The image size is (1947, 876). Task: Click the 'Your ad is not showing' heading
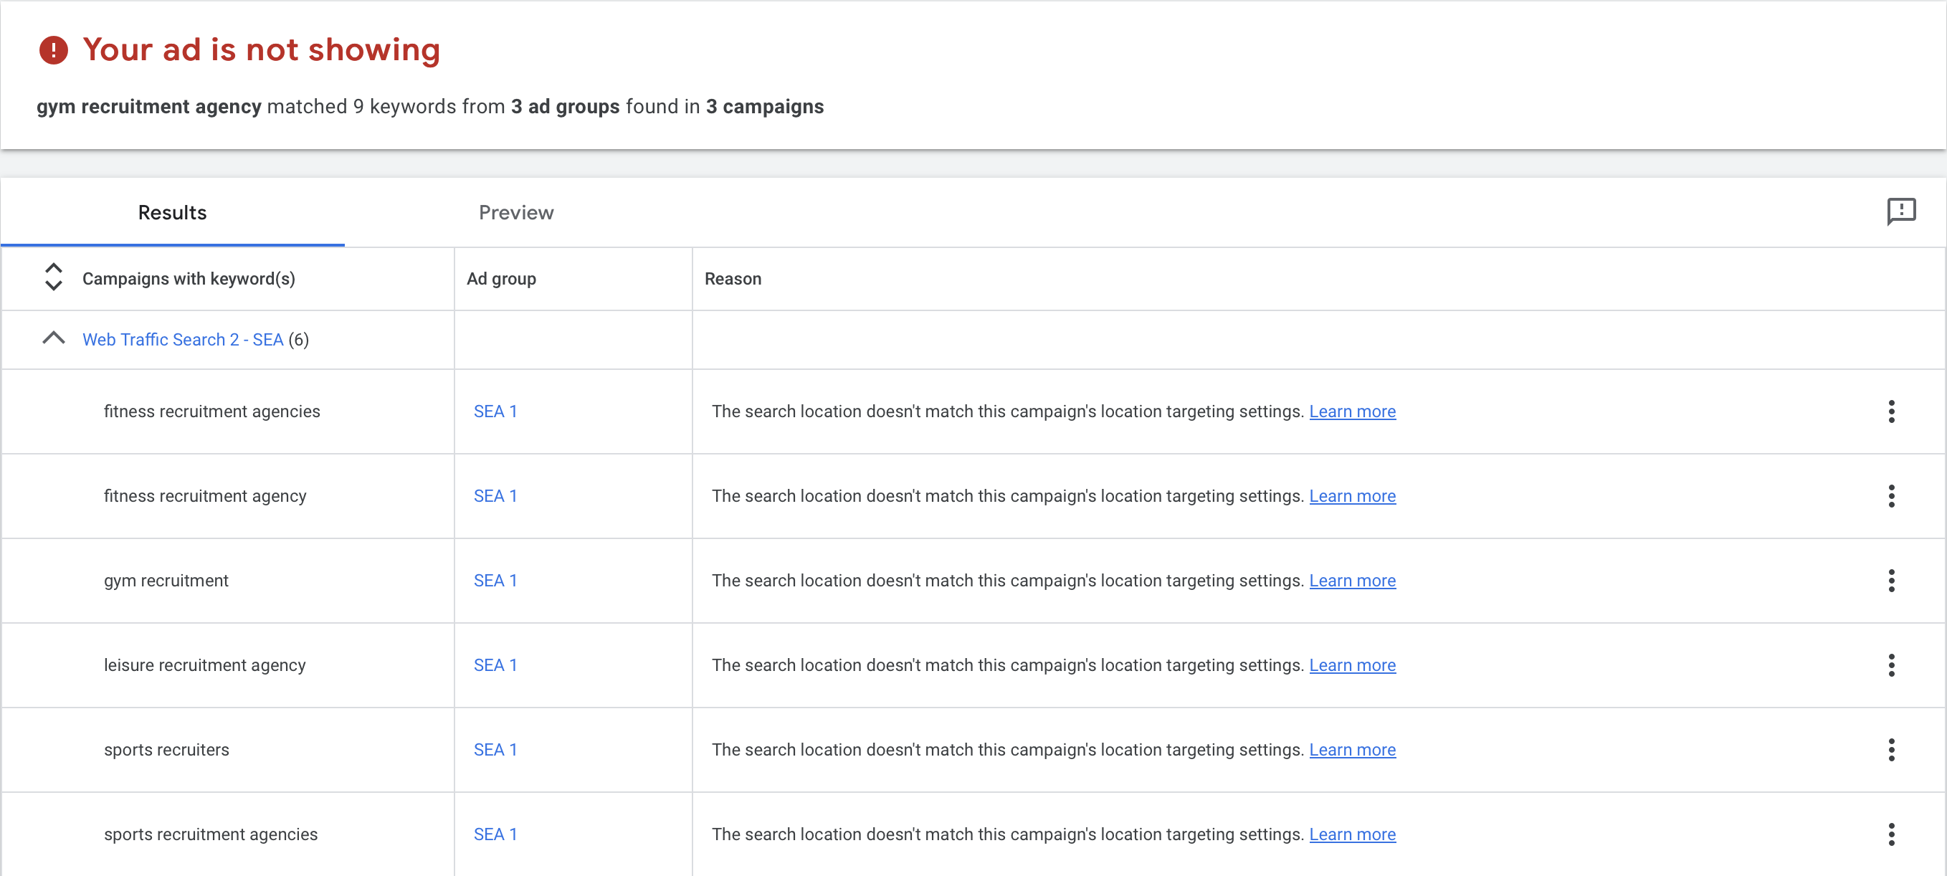coord(261,50)
